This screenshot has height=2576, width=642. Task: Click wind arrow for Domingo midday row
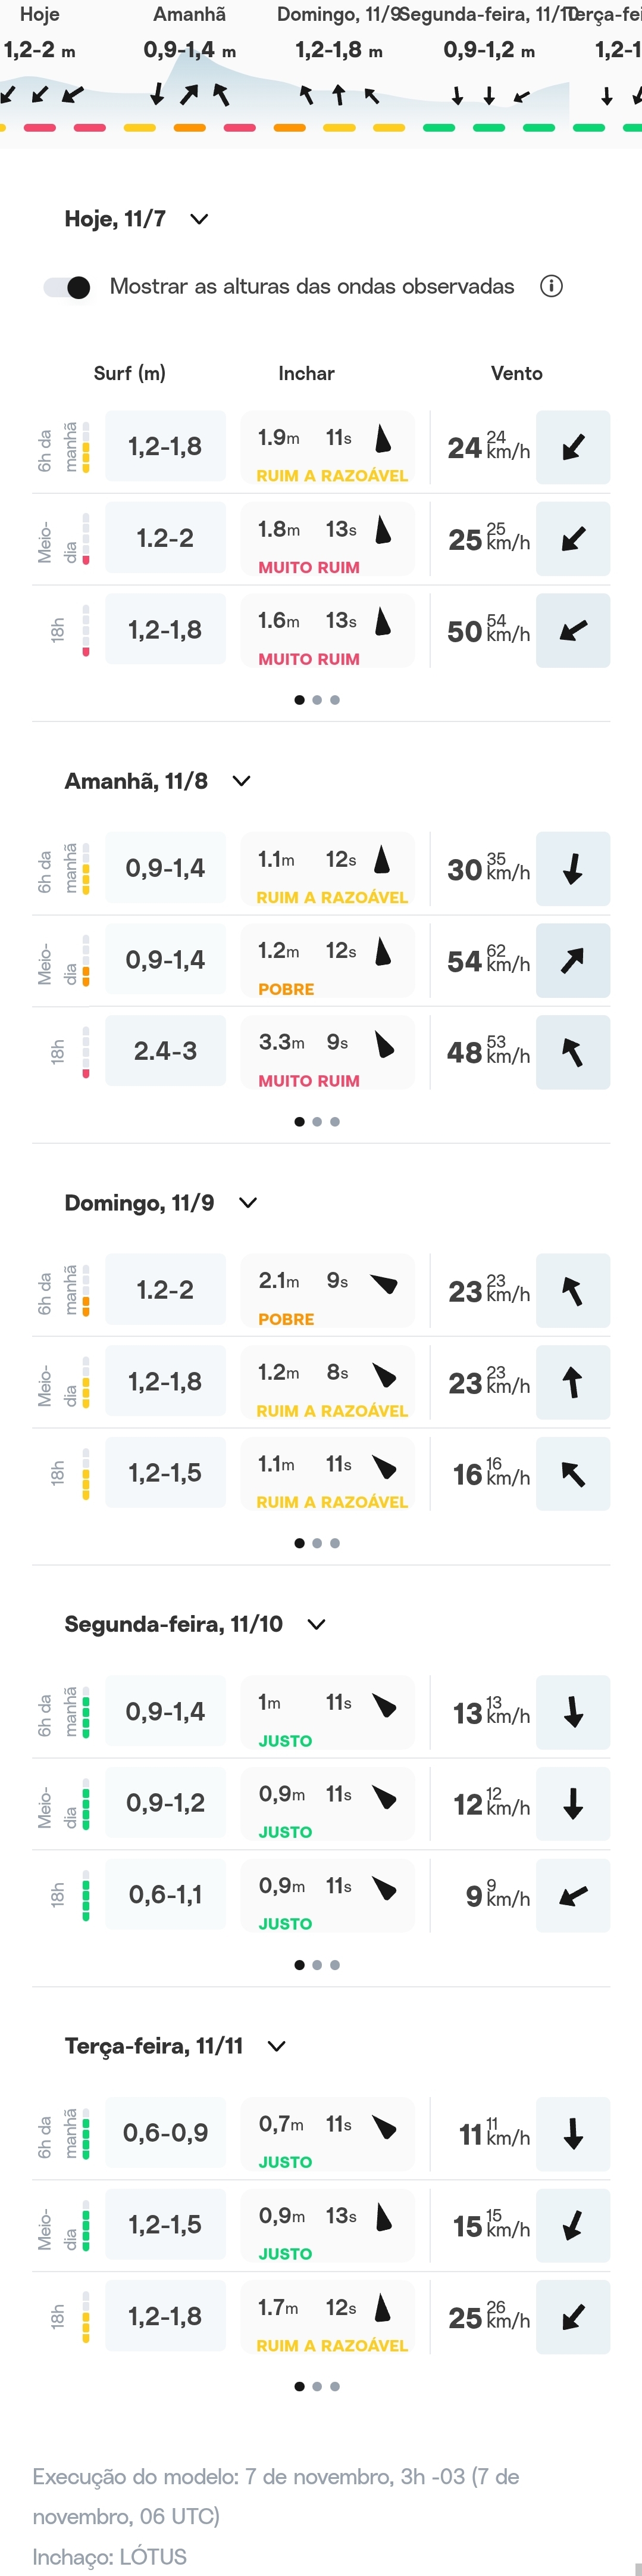(x=573, y=1383)
